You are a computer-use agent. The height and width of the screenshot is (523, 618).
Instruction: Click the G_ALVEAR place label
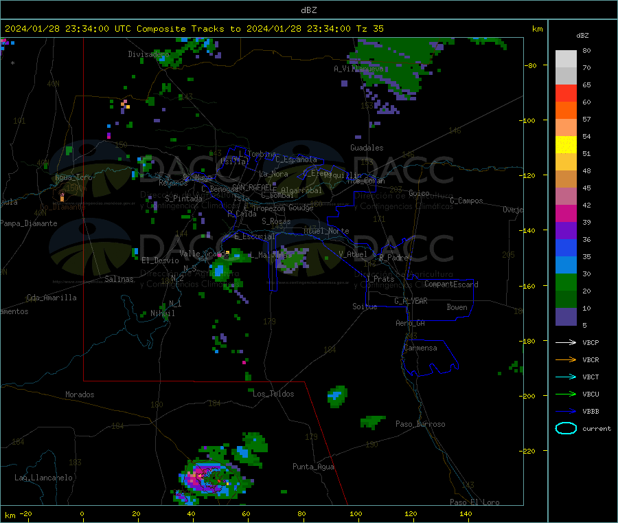[x=411, y=301]
